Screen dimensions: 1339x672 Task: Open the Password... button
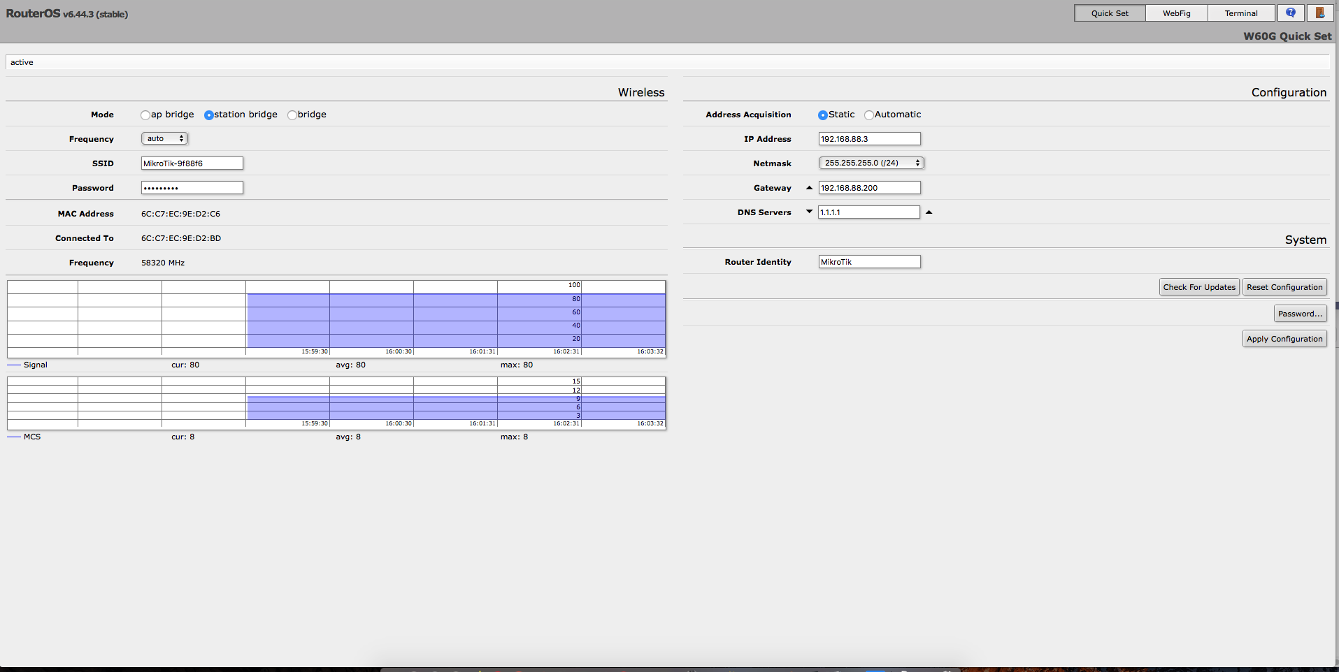pos(1300,314)
